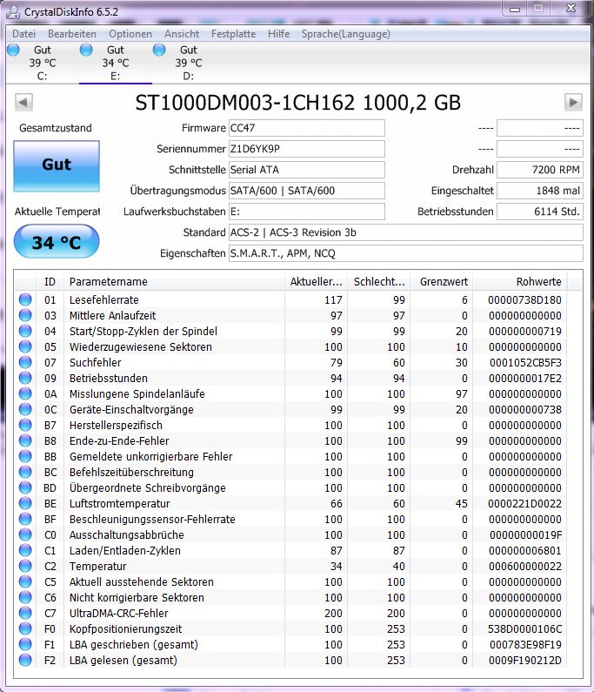Click the next disk arrow button
The image size is (594, 692).
(x=572, y=103)
